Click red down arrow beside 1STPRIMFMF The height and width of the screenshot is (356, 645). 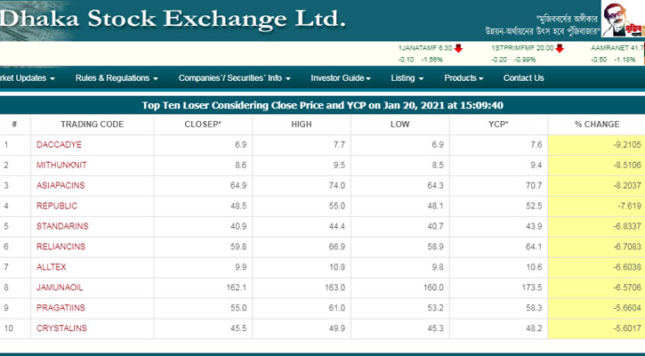click(x=560, y=48)
